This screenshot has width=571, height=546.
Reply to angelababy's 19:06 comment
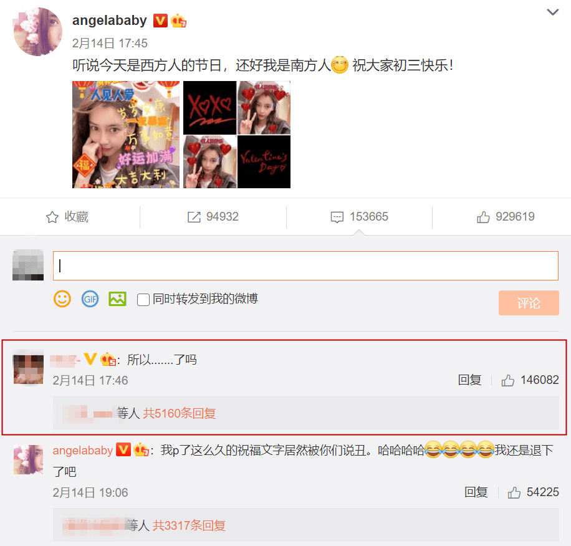[476, 492]
